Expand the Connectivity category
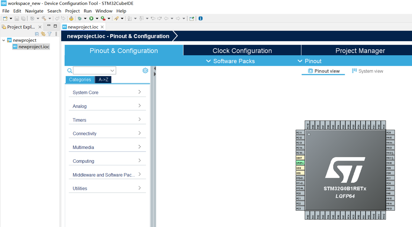The width and height of the screenshot is (412, 227). (x=107, y=133)
